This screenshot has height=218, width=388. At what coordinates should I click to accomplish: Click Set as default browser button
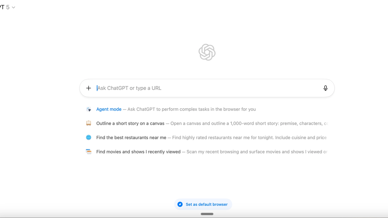[203, 204]
